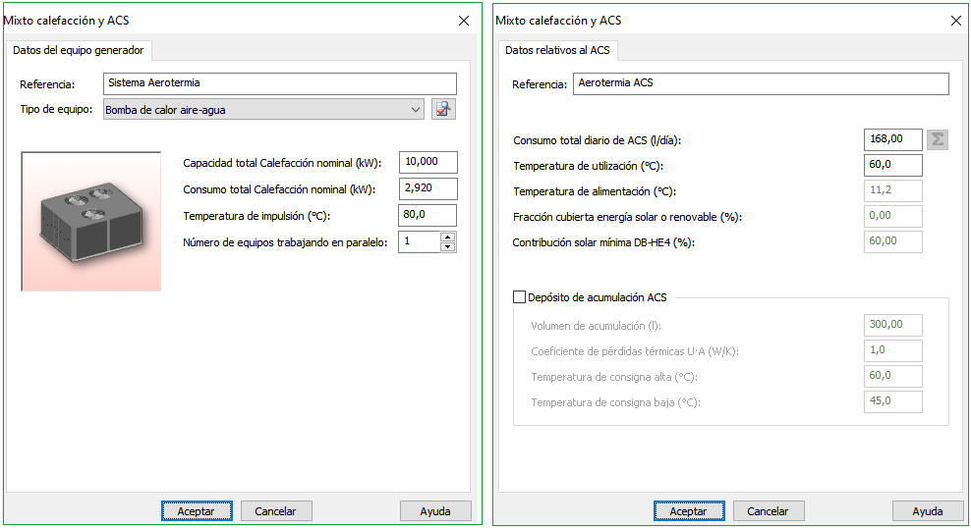The image size is (971, 528).
Task: Edit Capacidad total Calefacción nominal field
Action: (x=428, y=162)
